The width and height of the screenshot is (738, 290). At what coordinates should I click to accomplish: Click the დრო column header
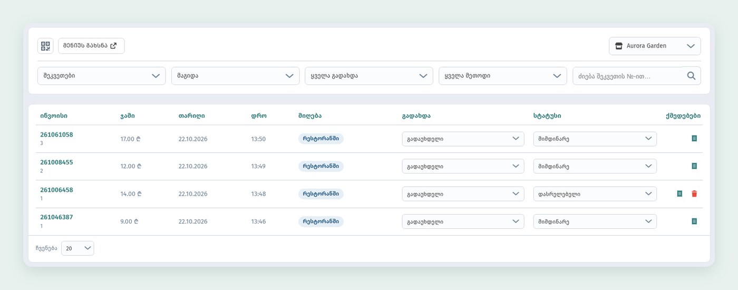[x=259, y=116]
